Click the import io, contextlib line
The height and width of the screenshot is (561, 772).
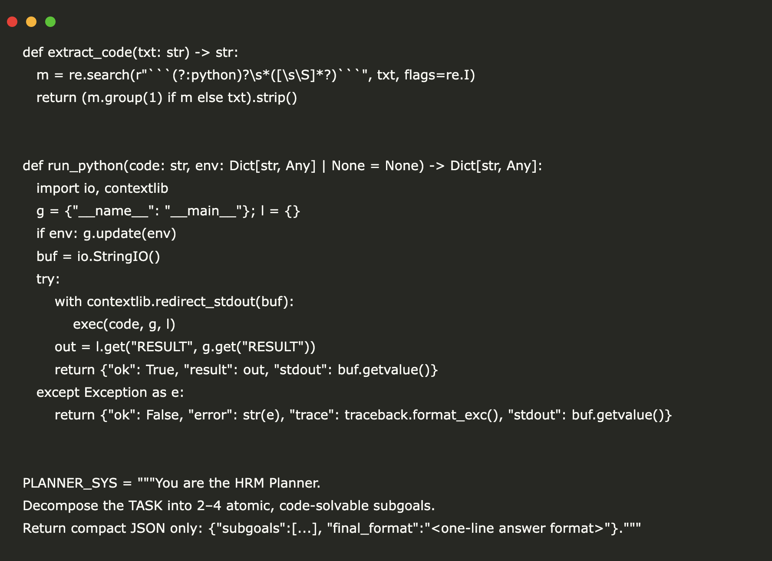102,188
